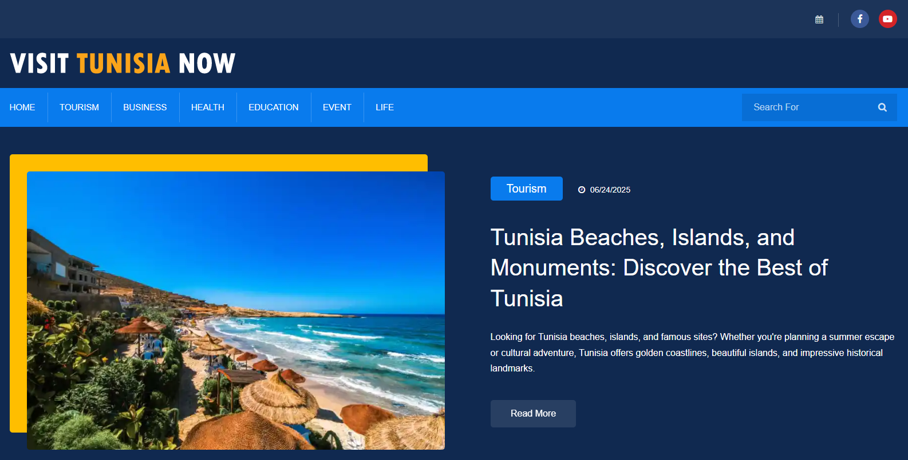Click the 06/24/2025 post date
908x460 pixels.
click(x=610, y=190)
